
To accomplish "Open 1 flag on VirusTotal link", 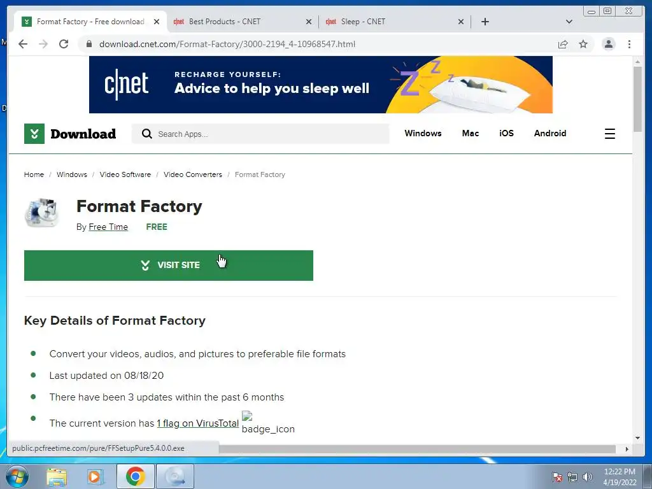I will [198, 423].
